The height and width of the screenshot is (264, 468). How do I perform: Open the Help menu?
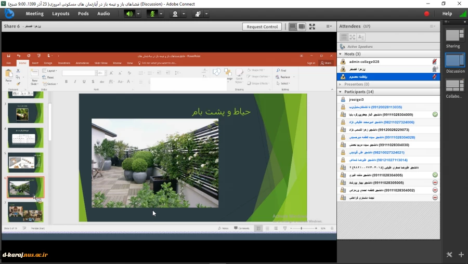pyautogui.click(x=447, y=14)
